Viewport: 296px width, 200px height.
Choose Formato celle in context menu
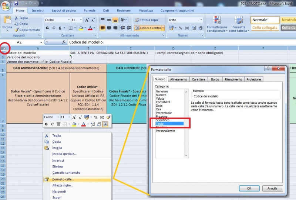tap(63, 179)
